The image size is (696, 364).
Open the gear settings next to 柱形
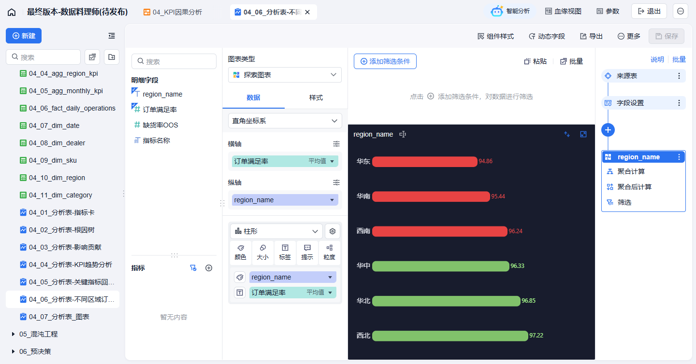(x=333, y=231)
